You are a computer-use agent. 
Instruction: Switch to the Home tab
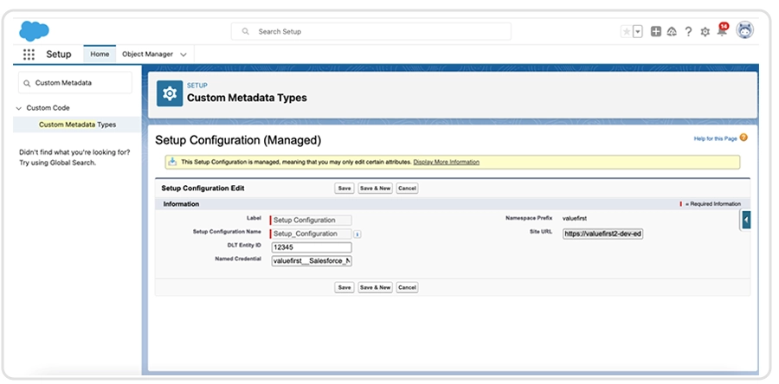(x=100, y=54)
